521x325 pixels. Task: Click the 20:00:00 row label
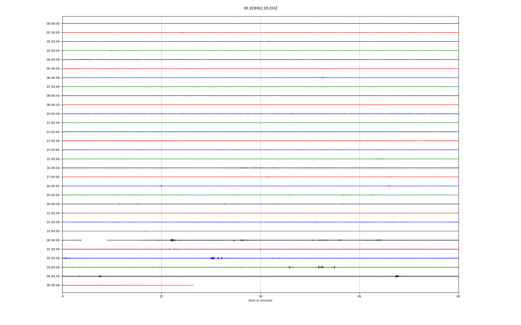point(53,204)
